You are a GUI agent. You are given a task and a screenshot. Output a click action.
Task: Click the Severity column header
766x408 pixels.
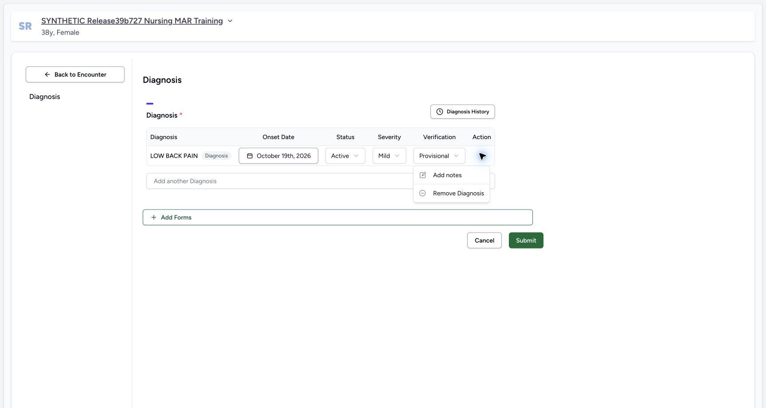pos(389,137)
